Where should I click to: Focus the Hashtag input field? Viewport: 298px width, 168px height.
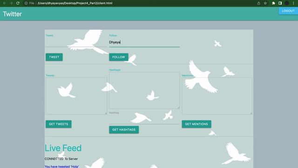tap(144, 120)
